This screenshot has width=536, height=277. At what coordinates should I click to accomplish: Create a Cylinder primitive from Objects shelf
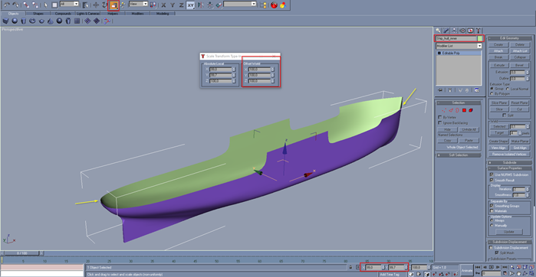tap(23, 21)
